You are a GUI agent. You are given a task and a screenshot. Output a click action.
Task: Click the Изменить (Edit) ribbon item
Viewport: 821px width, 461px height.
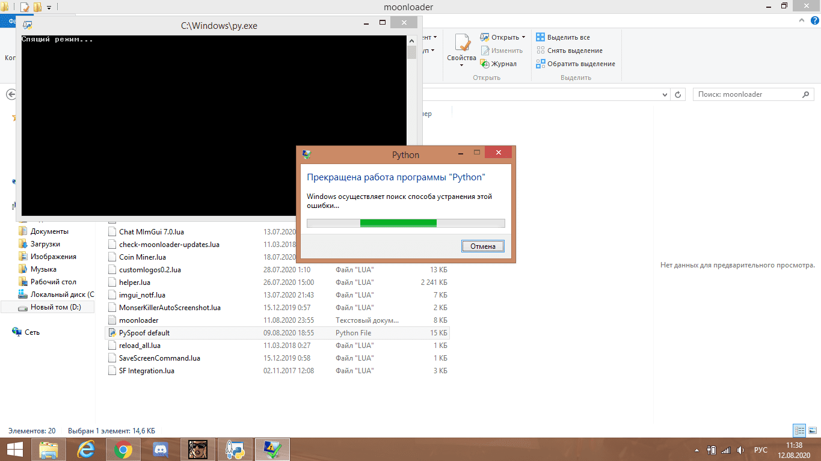click(x=501, y=50)
